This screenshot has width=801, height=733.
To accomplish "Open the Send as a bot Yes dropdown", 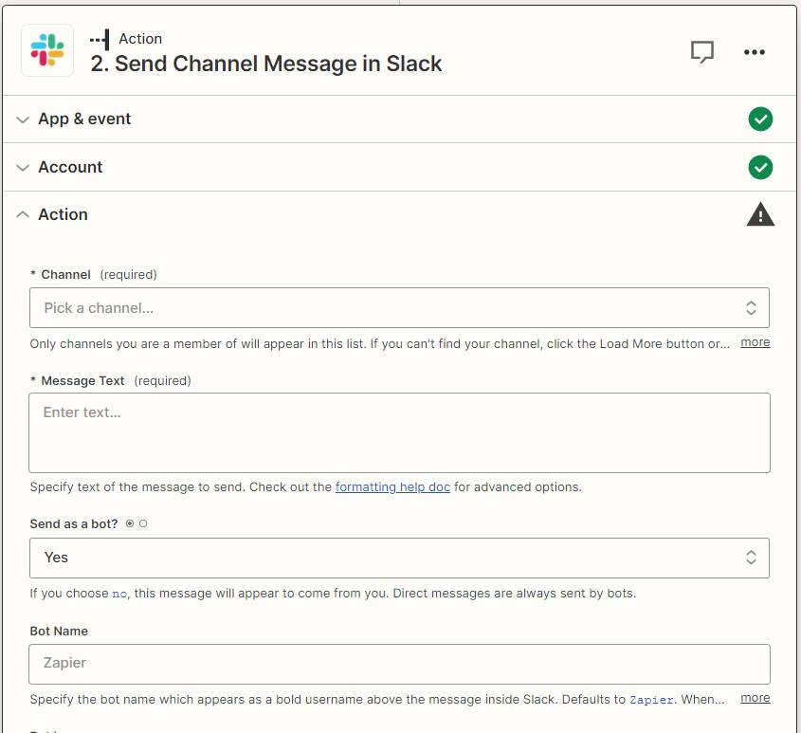I will [399, 558].
